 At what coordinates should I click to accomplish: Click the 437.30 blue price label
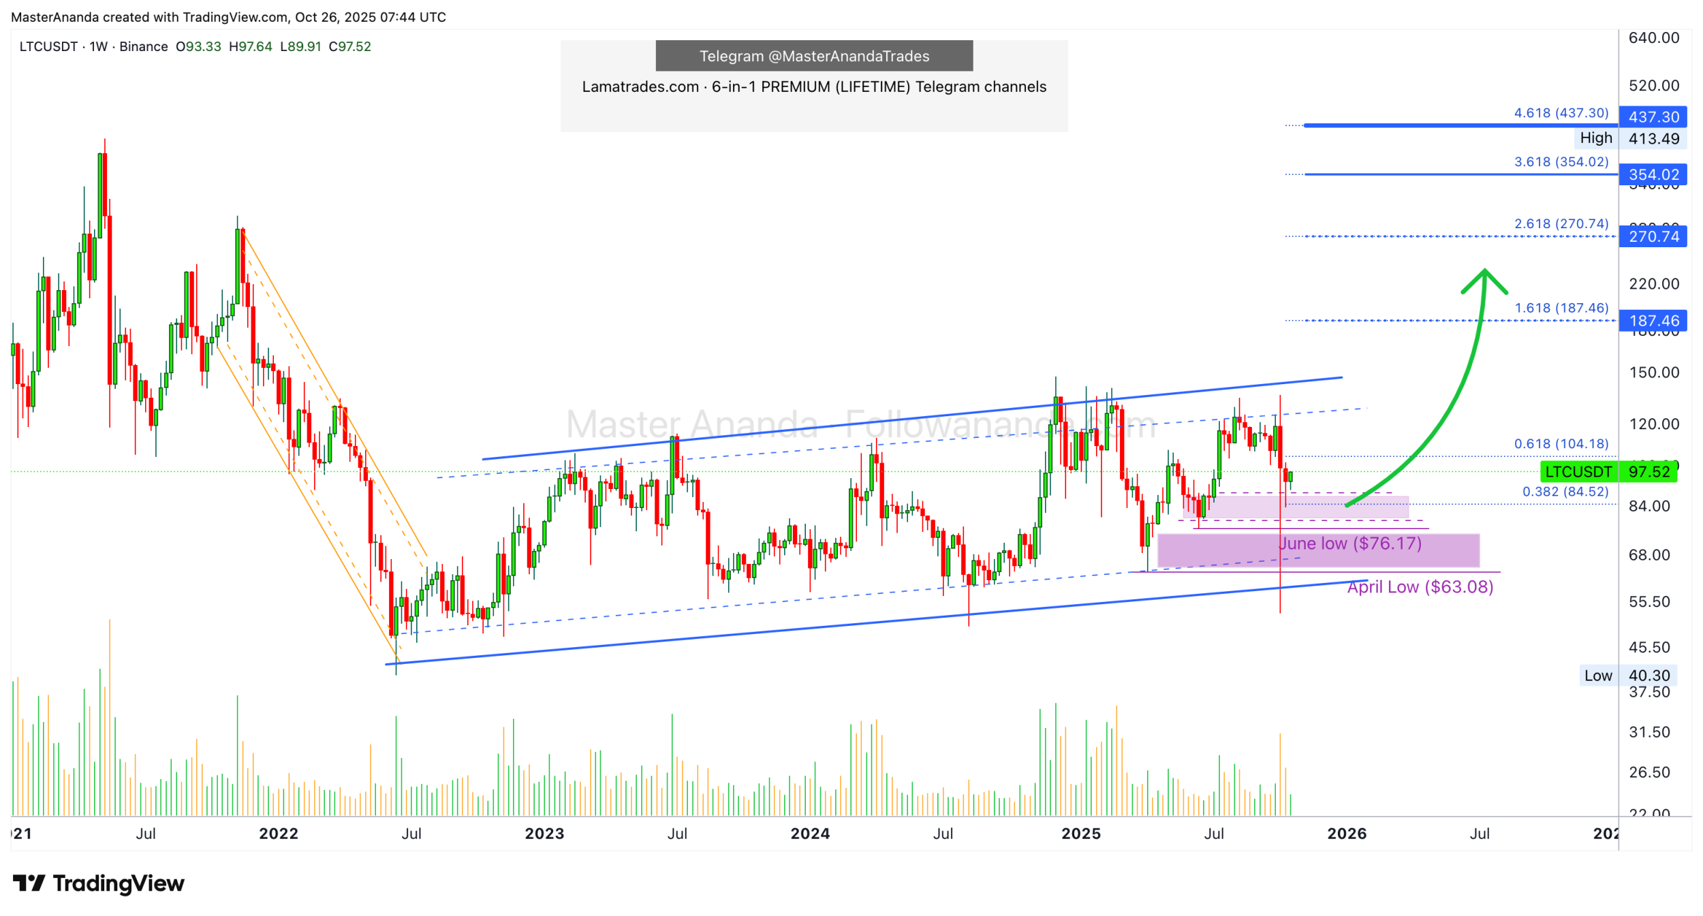pos(1653,117)
